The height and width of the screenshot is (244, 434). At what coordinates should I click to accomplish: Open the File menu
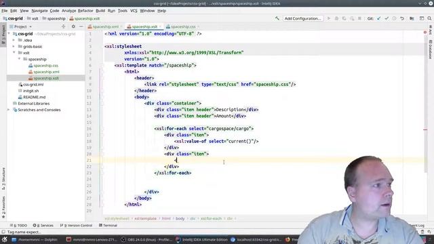coord(5,11)
